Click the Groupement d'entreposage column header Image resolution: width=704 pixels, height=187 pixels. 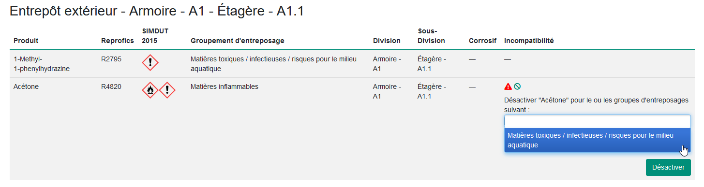(x=238, y=41)
